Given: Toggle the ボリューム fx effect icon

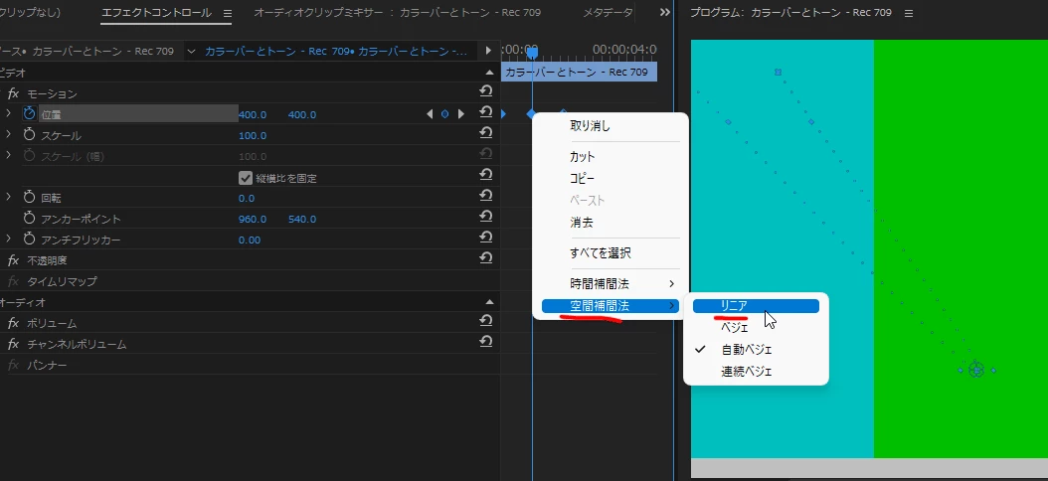Looking at the screenshot, I should click(13, 323).
